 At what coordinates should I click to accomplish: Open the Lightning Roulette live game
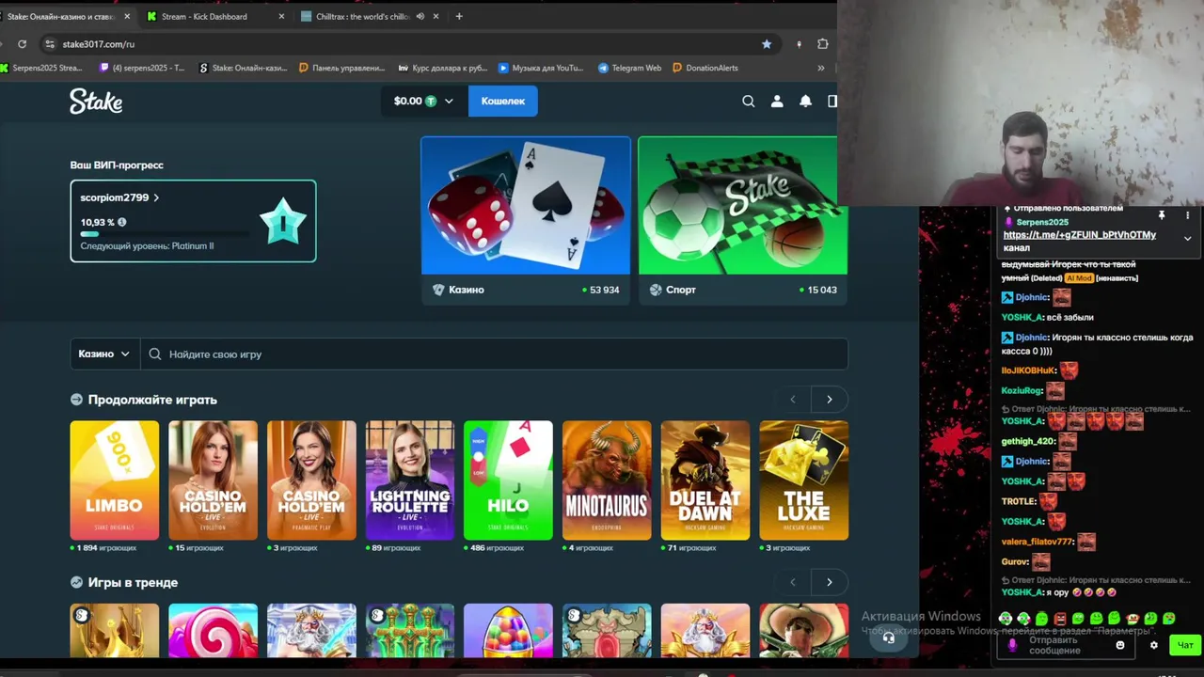click(409, 480)
